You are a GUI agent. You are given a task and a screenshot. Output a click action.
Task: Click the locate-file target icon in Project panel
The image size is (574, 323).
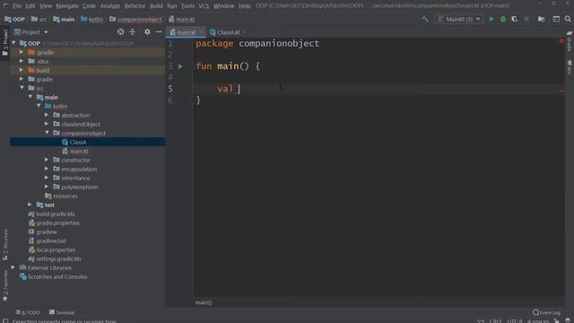tap(120, 32)
